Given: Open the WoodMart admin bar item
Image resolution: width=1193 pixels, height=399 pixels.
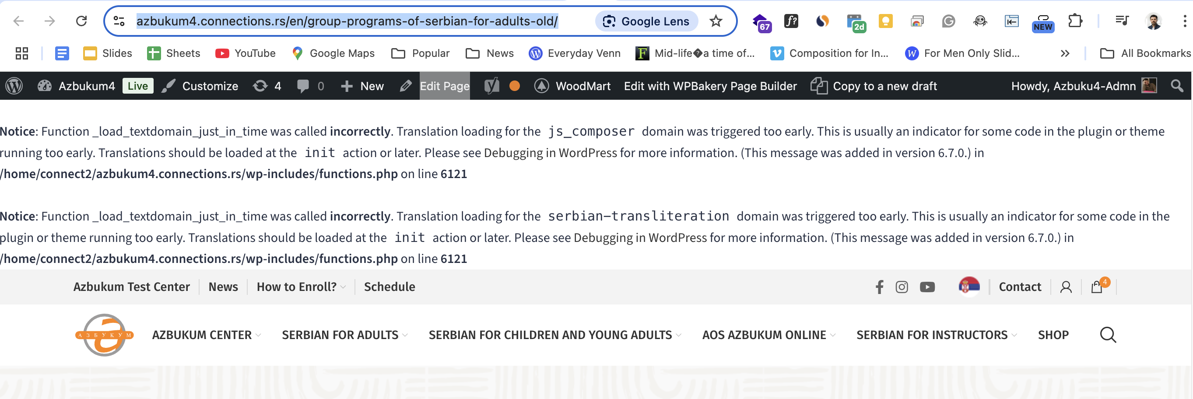Looking at the screenshot, I should [572, 86].
